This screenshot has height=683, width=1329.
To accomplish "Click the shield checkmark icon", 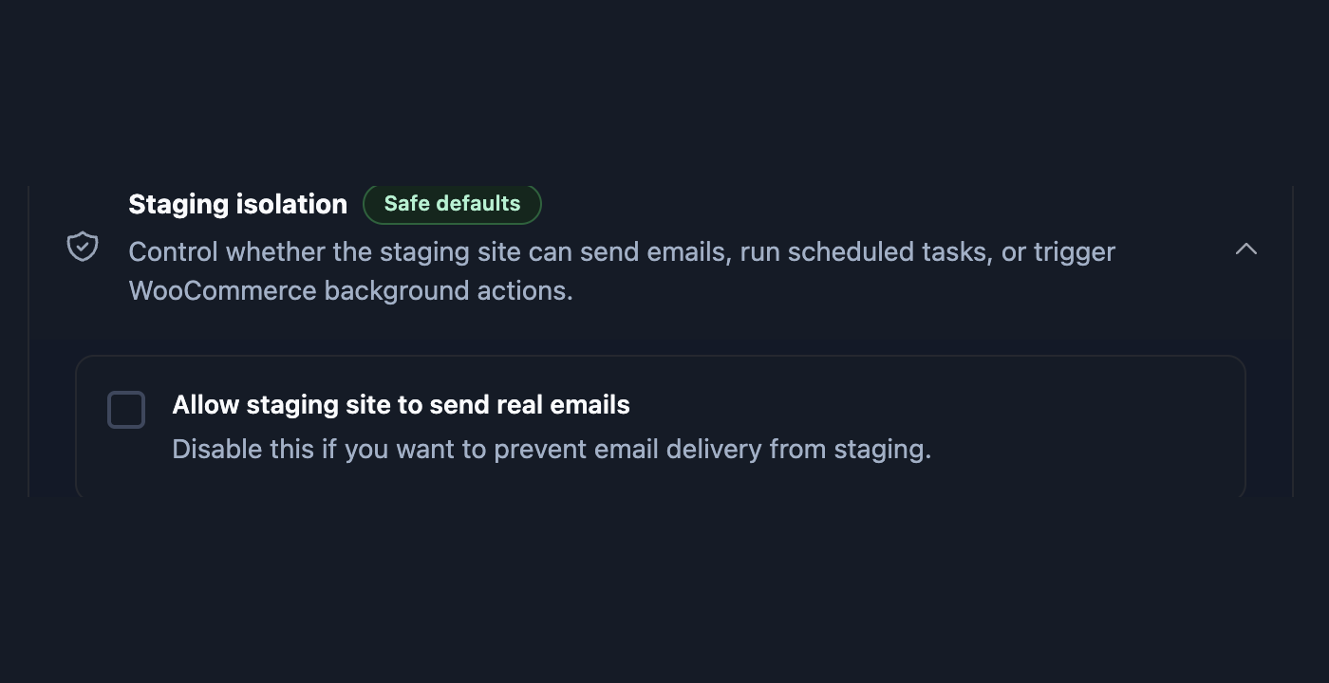I will 83,247.
